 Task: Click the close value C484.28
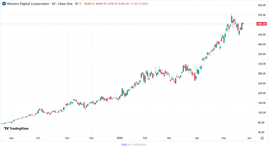coord(124,4)
